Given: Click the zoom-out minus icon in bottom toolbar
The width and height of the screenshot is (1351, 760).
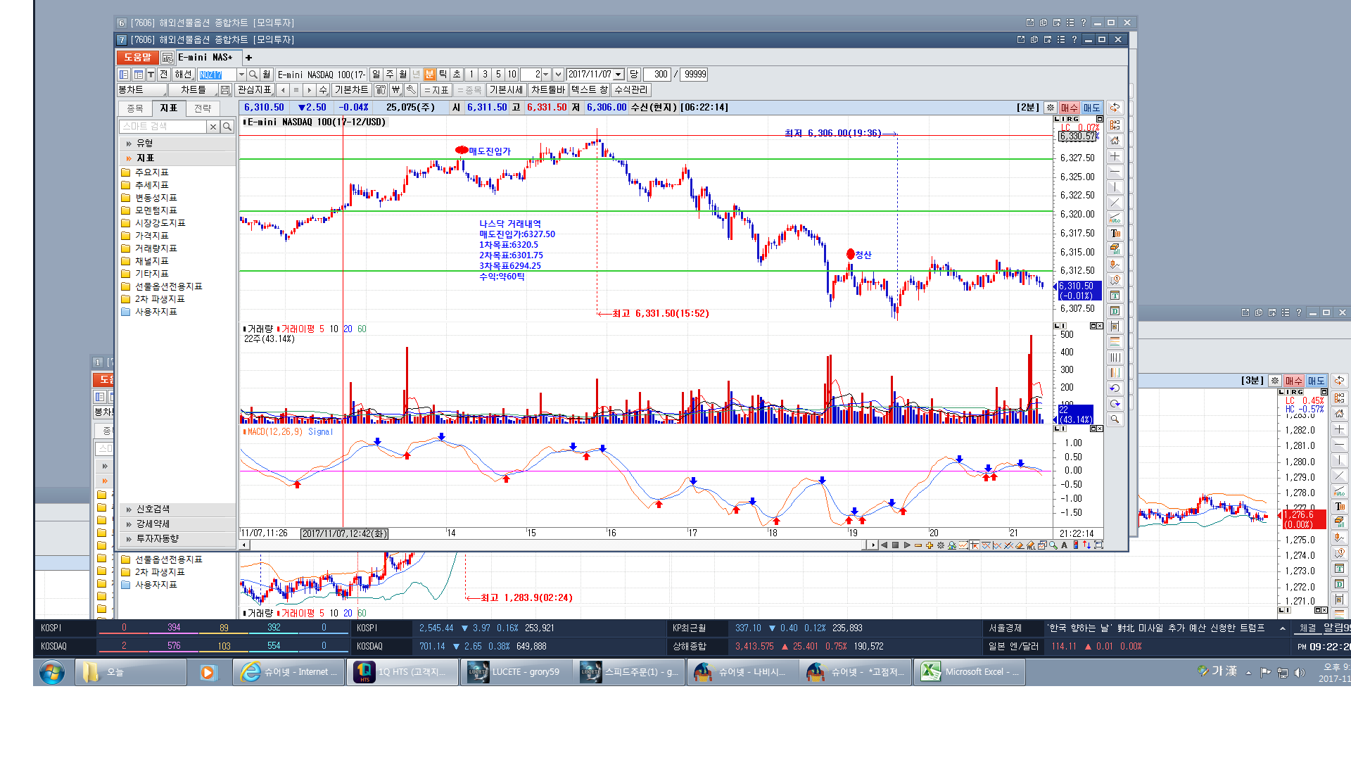Looking at the screenshot, I should 918,545.
